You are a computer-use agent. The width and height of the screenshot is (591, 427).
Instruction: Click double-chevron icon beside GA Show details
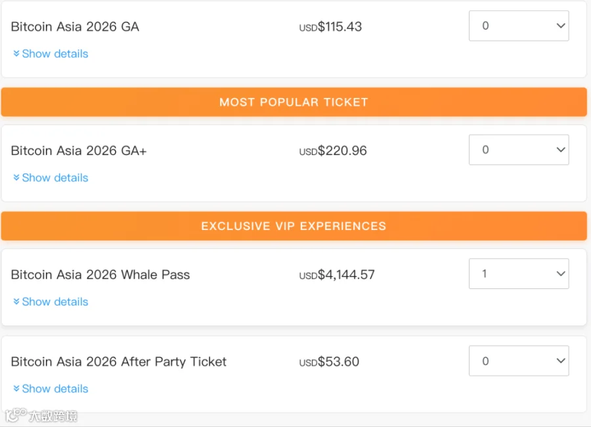click(16, 54)
